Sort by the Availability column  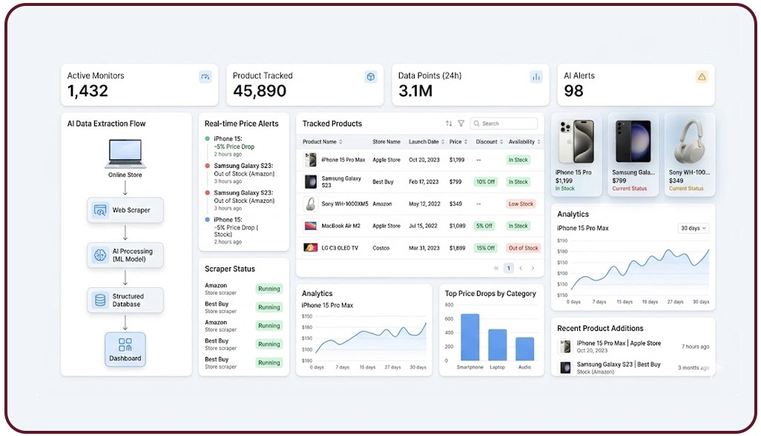click(524, 142)
